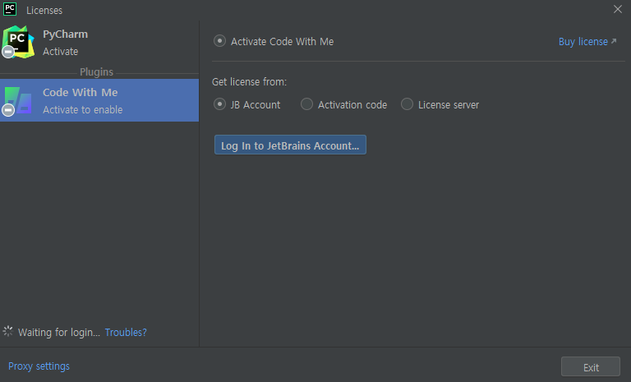Screen dimensions: 631x382
Task: Open Proxy settings link
Action: (x=39, y=366)
